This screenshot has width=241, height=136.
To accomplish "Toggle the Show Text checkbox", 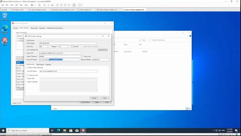I will click(83, 56).
